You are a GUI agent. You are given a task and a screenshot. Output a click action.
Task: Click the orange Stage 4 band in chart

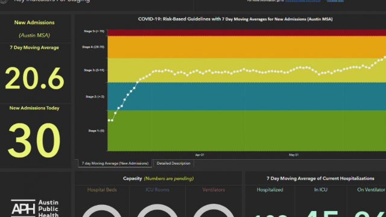point(247,47)
